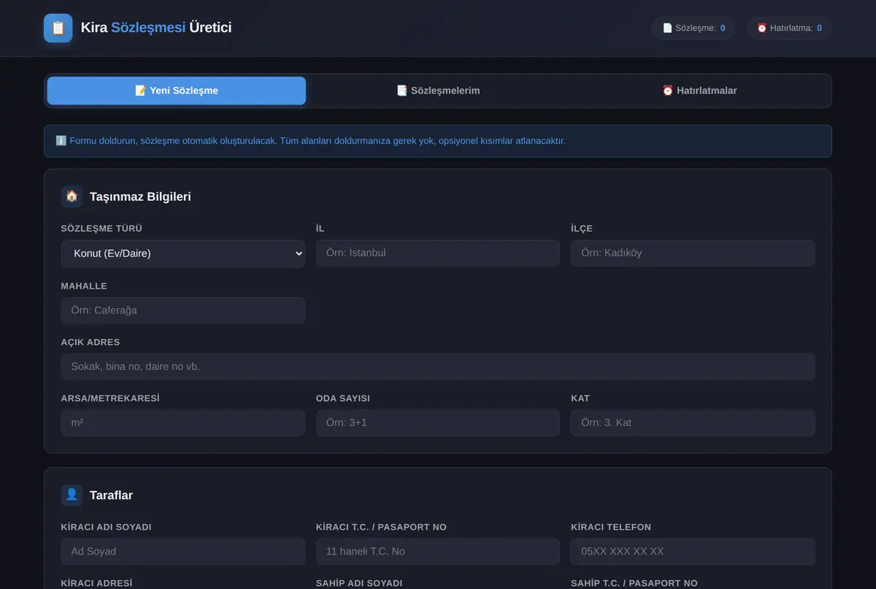Focus the İl input field
This screenshot has width=876, height=589.
438,253
